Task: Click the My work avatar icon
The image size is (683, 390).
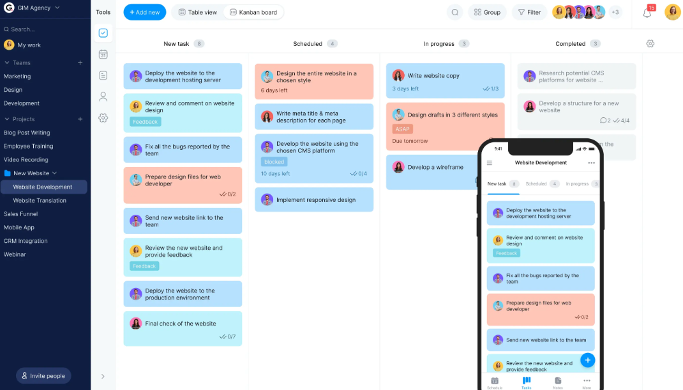Action: click(x=9, y=45)
